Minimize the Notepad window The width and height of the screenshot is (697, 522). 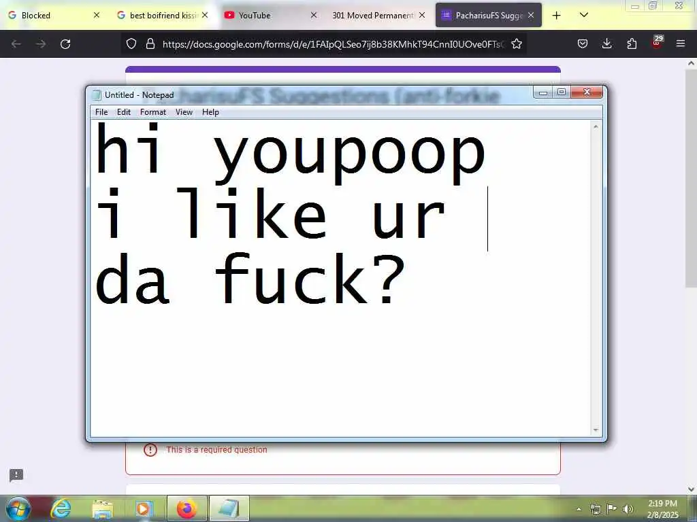click(x=542, y=92)
